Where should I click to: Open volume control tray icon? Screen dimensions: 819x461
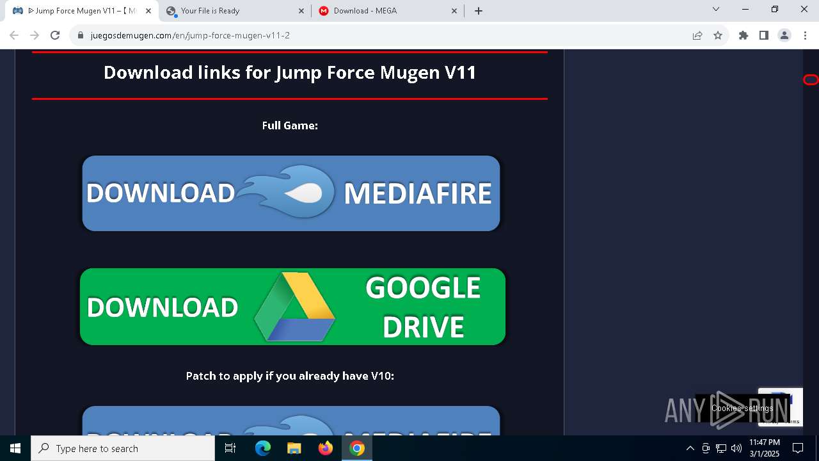point(736,448)
